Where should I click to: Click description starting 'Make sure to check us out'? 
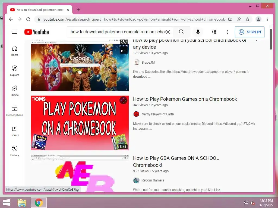click(x=194, y=126)
